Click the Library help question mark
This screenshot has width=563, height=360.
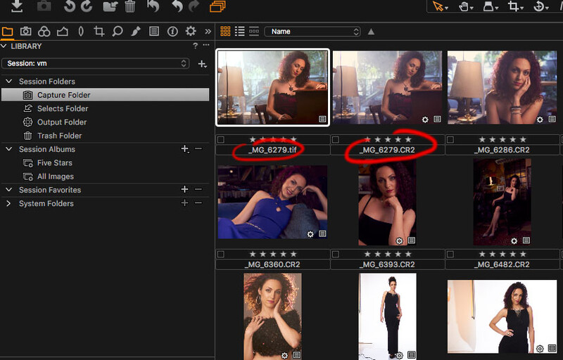(x=195, y=46)
